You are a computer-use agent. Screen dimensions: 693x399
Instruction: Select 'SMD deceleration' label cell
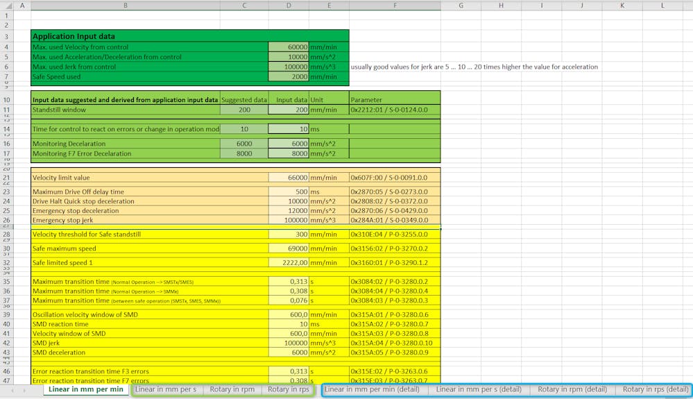(x=150, y=353)
